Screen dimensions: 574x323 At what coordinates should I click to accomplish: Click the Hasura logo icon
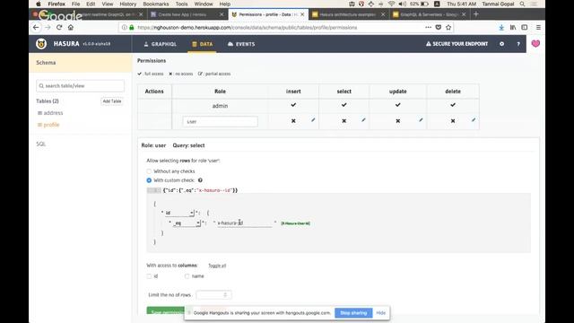[41, 44]
